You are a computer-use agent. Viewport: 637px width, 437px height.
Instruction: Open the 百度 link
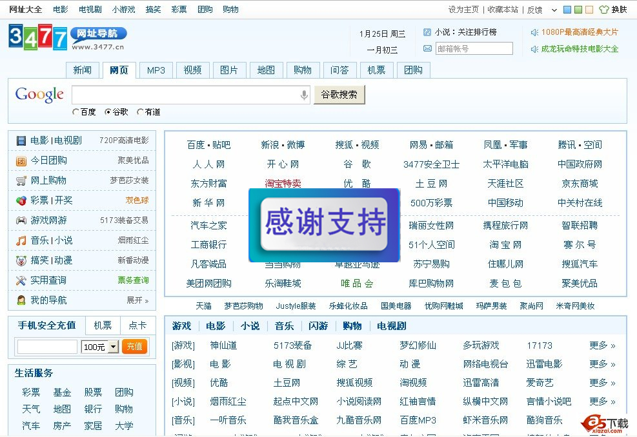click(x=196, y=145)
